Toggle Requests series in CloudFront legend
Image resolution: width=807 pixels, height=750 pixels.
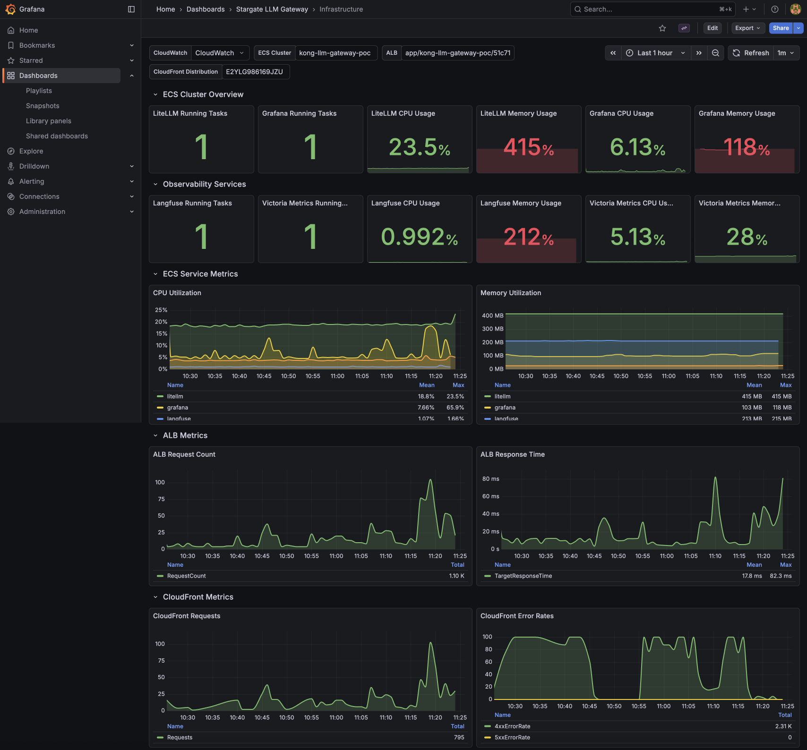180,737
